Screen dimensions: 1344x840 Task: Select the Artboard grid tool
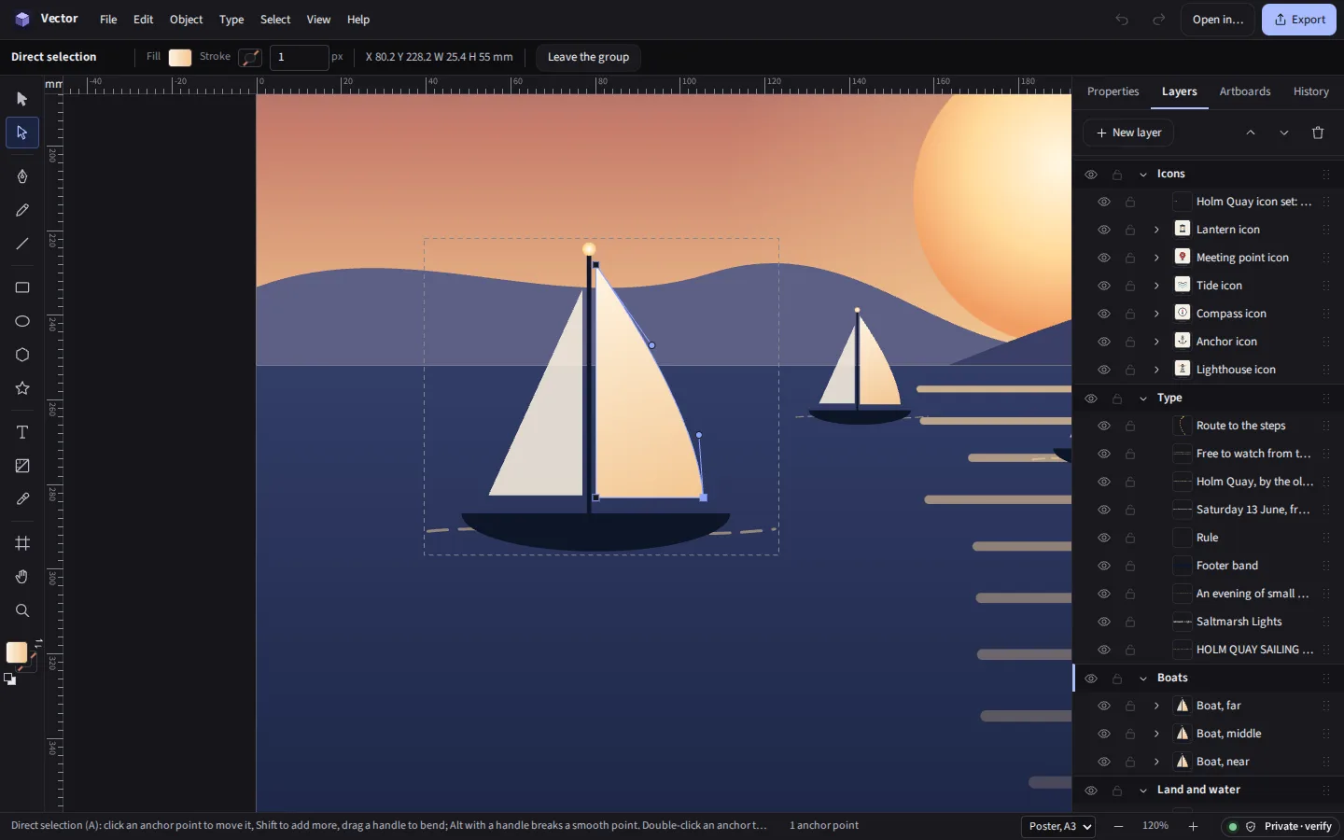tap(22, 543)
